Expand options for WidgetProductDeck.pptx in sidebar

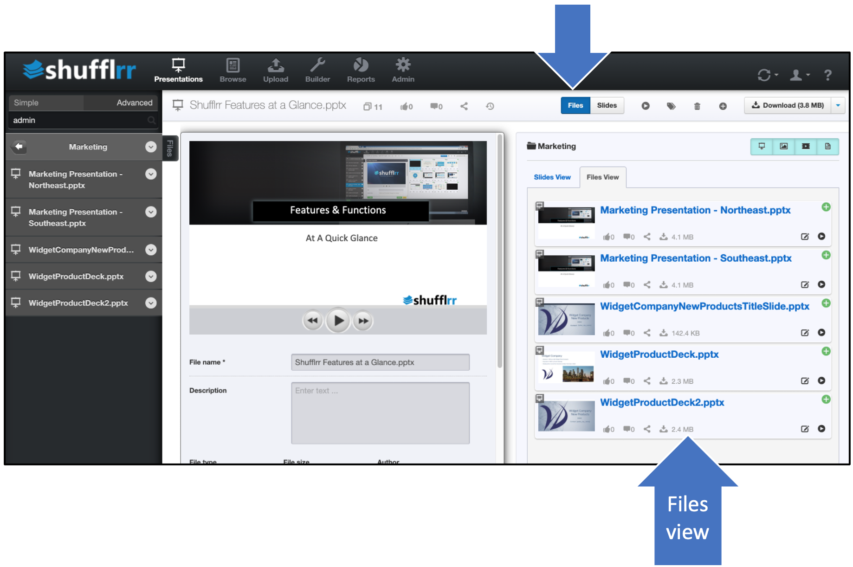coord(151,277)
